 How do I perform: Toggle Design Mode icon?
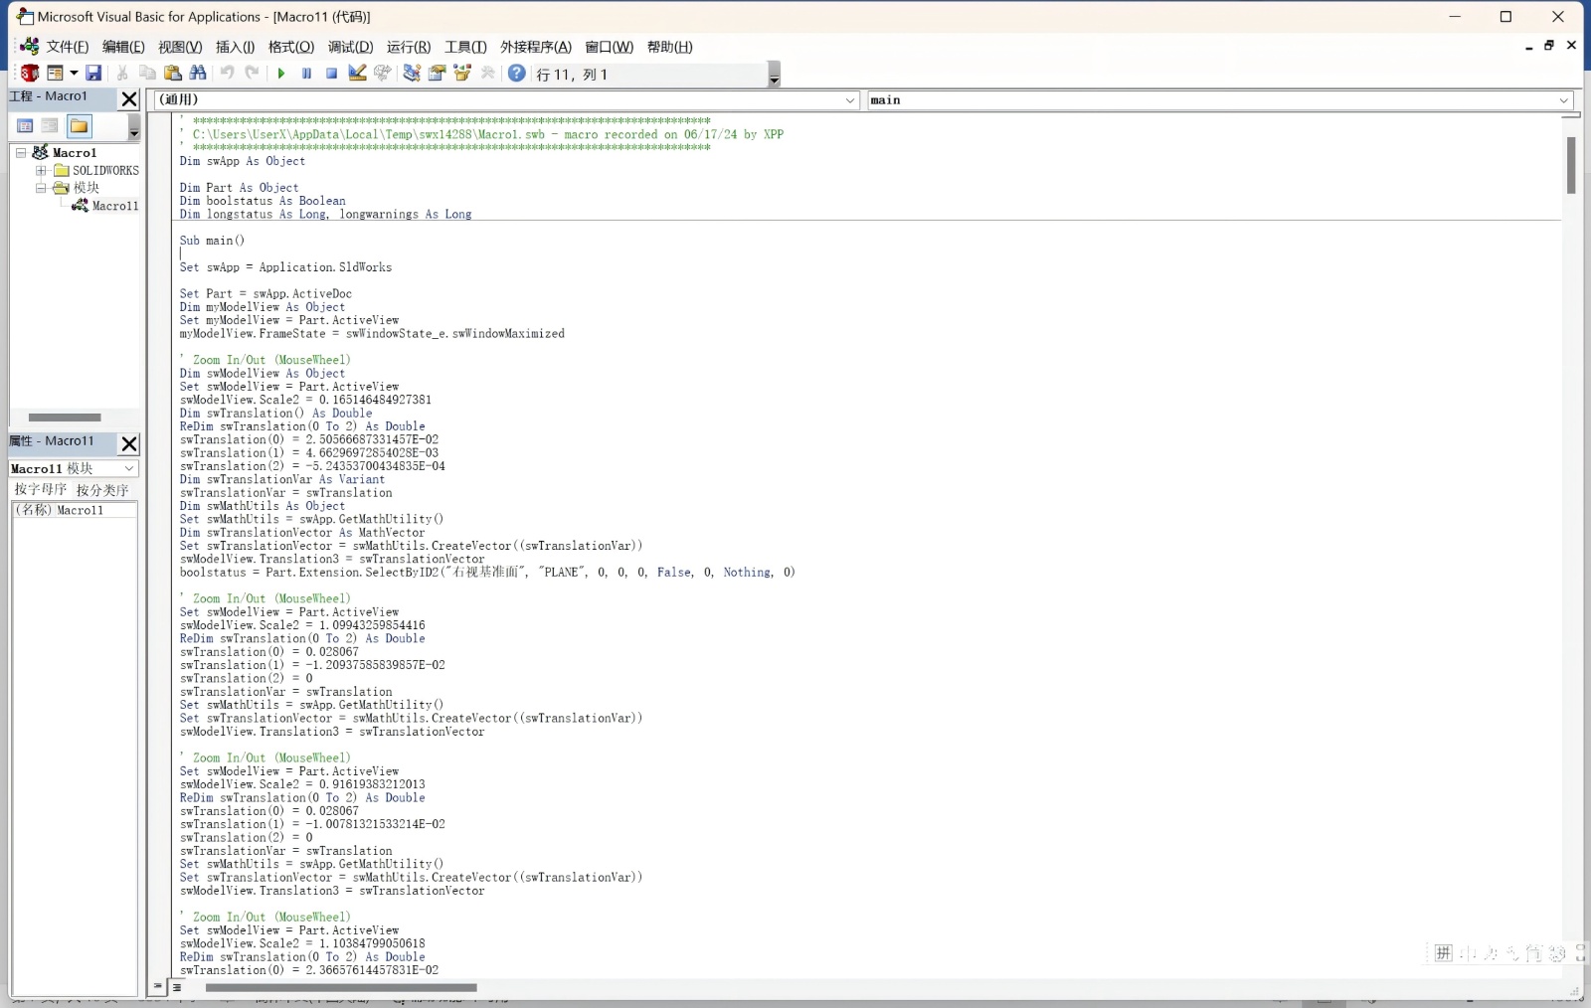357,73
